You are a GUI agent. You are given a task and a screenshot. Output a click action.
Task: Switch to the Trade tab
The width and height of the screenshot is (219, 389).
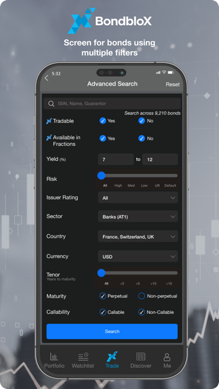[x=112, y=360]
